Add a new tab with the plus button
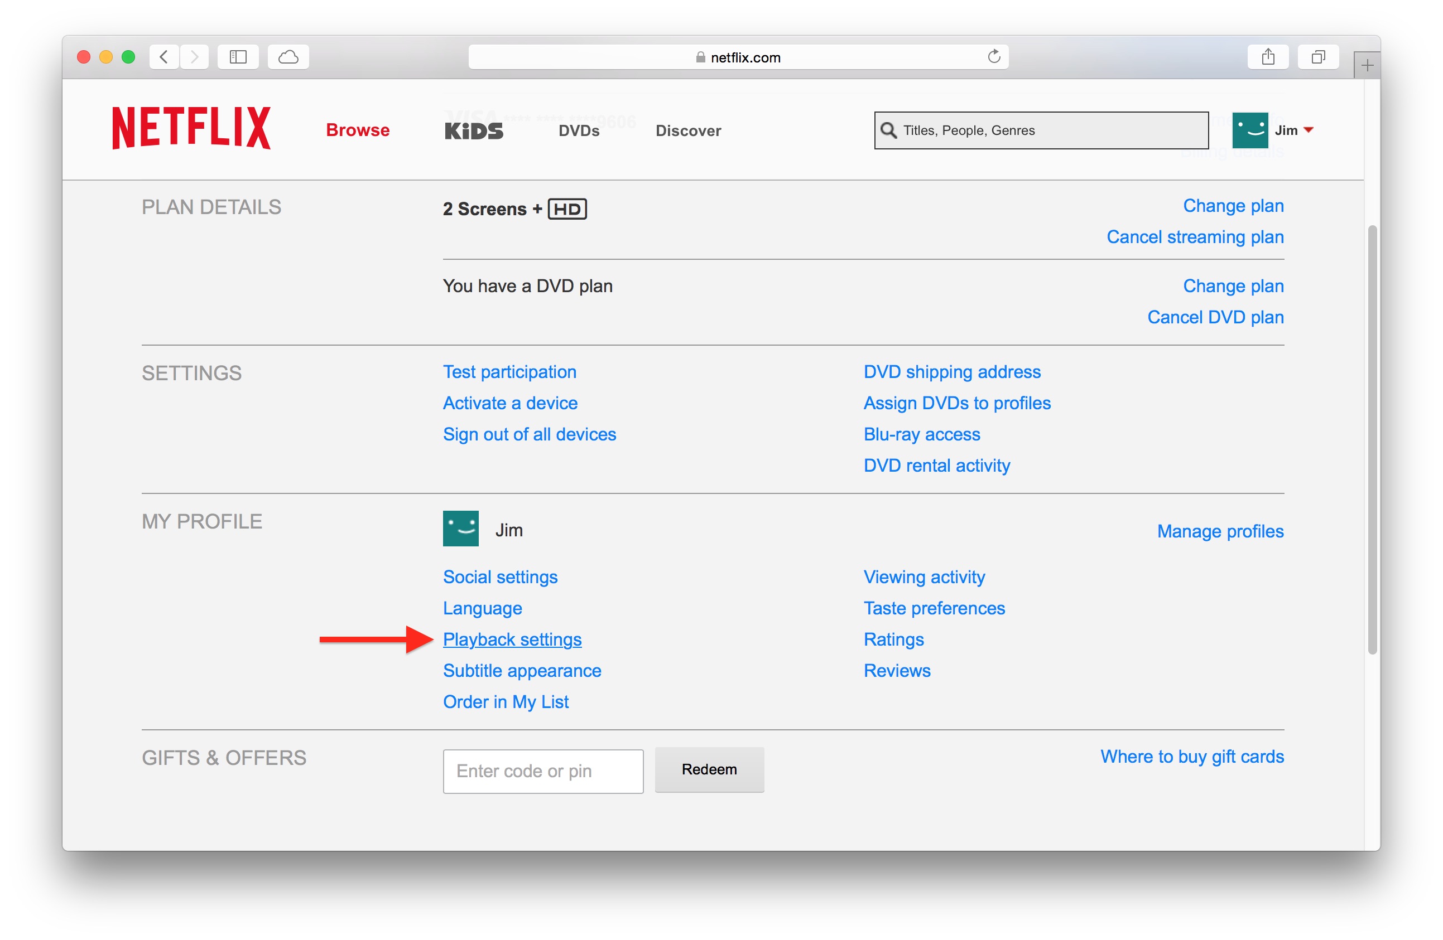The width and height of the screenshot is (1443, 940). point(1367,65)
